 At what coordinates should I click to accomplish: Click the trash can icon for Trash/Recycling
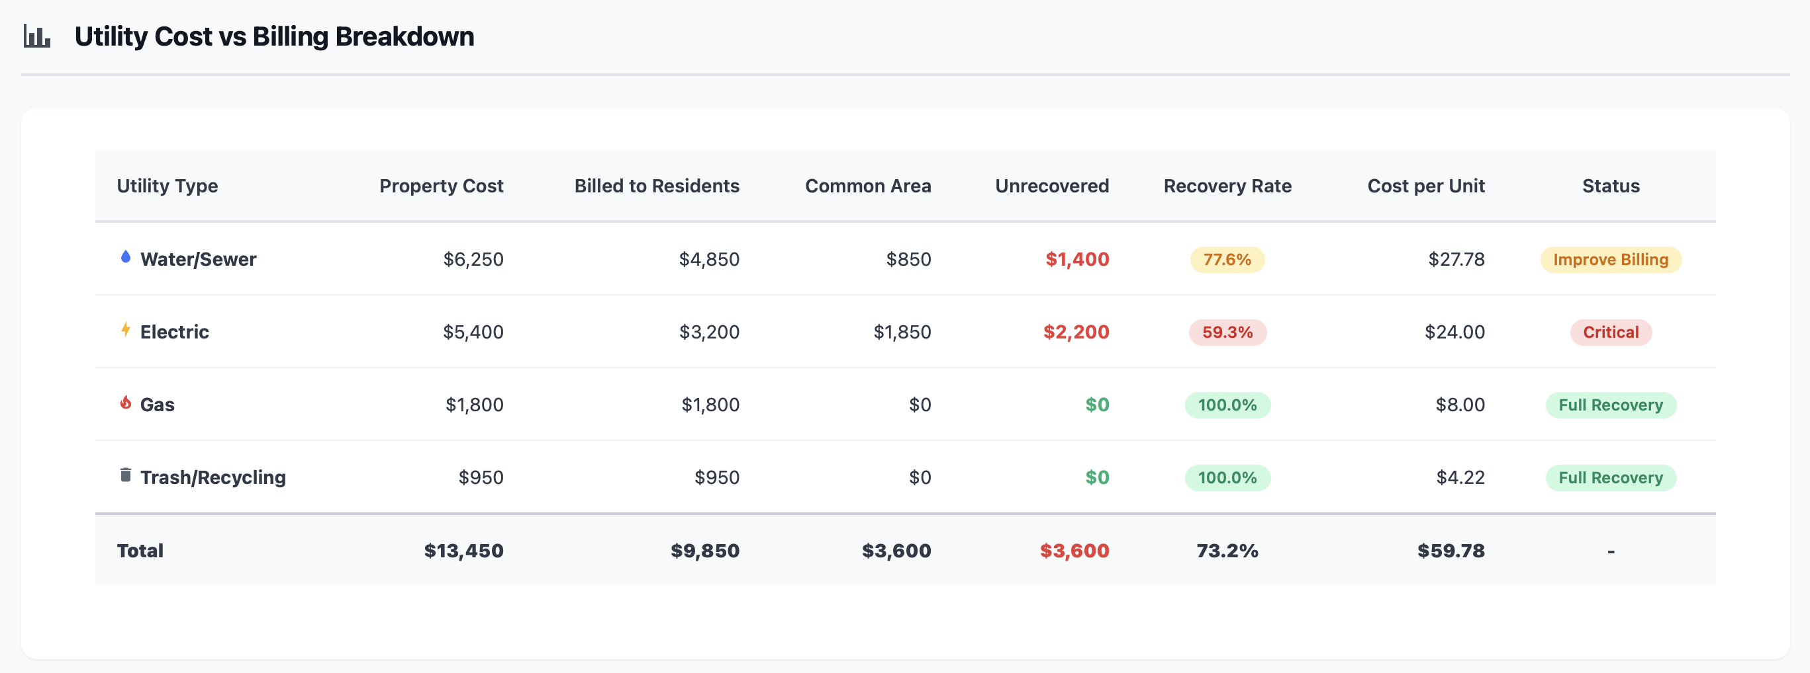[125, 476]
